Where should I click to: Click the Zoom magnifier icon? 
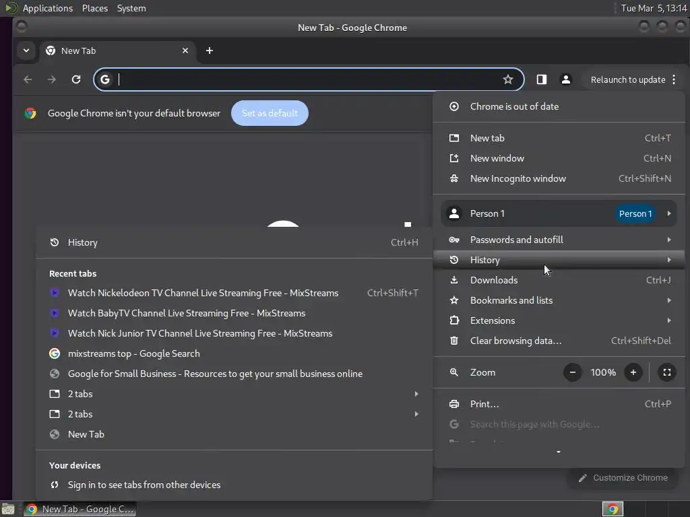point(454,372)
